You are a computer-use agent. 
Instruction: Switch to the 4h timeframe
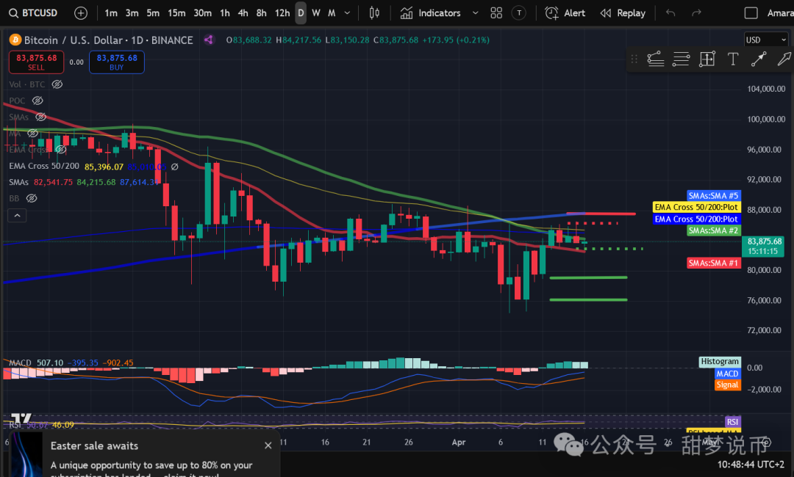tap(243, 13)
